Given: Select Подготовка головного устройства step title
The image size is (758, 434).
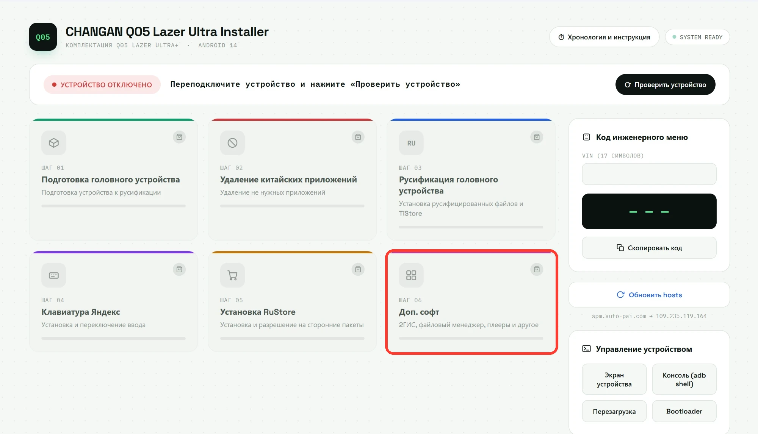Looking at the screenshot, I should [111, 180].
